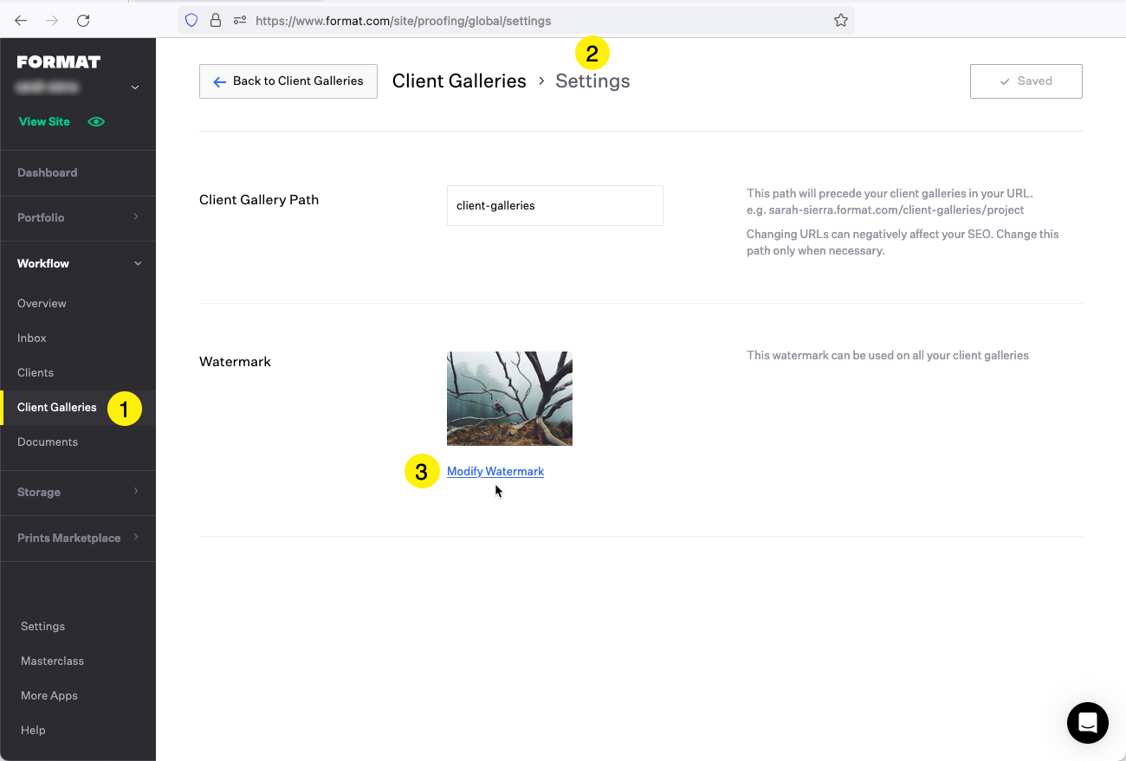Open the address bar permissions icon
Image resolution: width=1126 pixels, height=761 pixels.
click(239, 20)
